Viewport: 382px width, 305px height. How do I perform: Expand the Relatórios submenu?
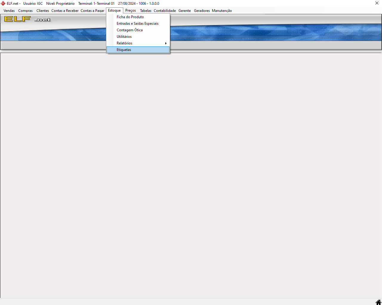(138, 43)
